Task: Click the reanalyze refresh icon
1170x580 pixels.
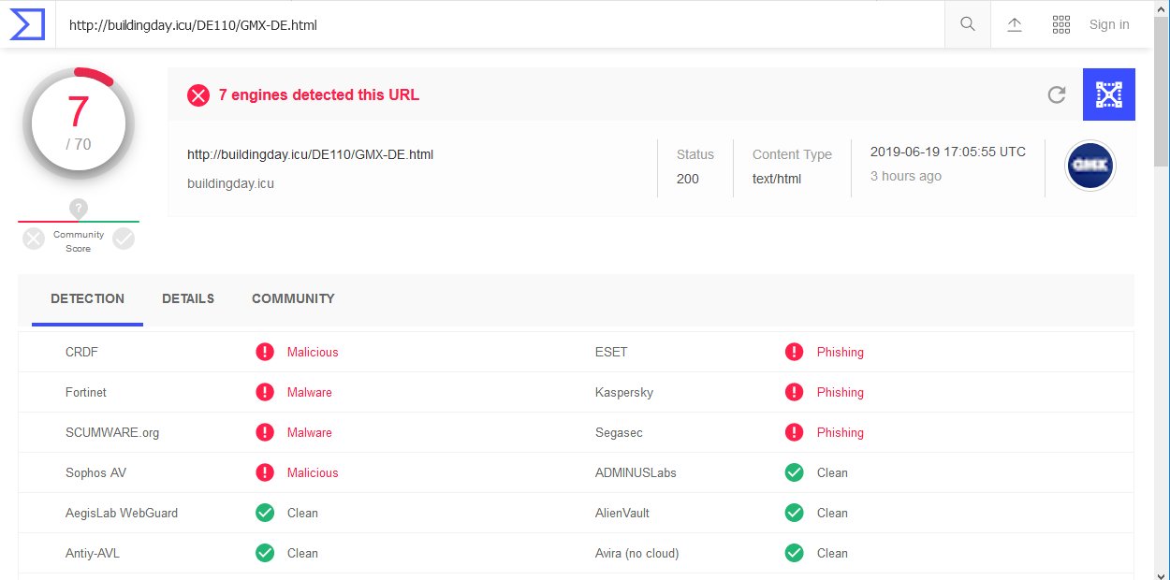Action: point(1057,94)
